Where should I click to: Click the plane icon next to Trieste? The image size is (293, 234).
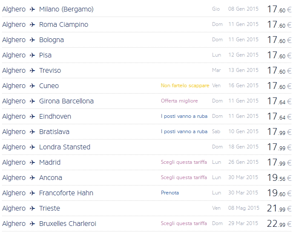(32, 208)
